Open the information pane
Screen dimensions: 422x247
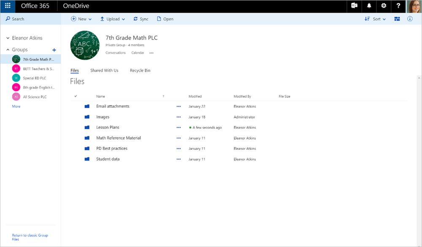coord(409,19)
